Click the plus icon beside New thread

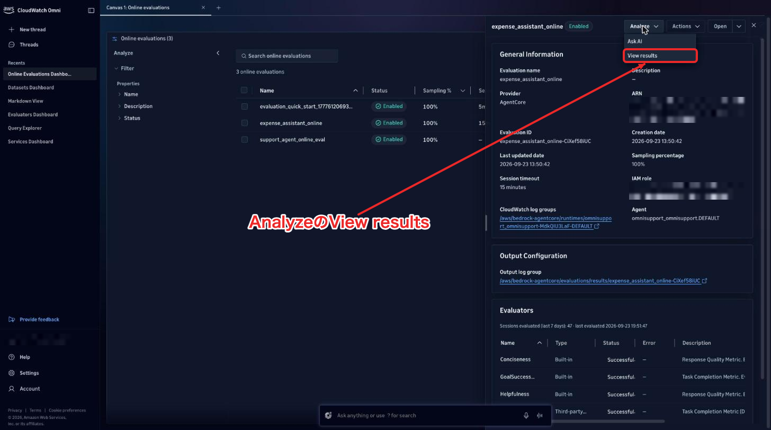12,30
